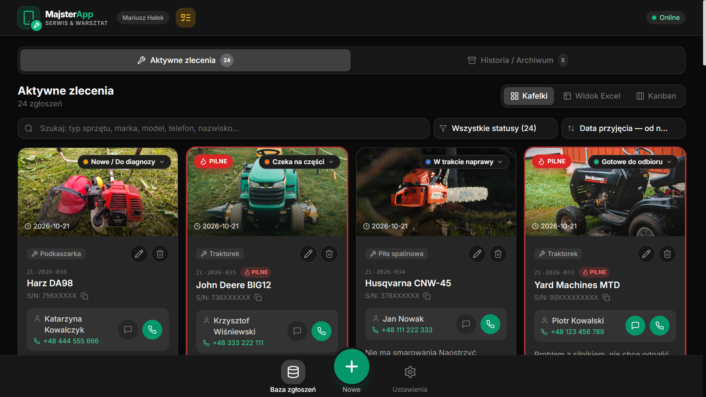The height and width of the screenshot is (397, 706).
Task: Click the MajsterApp logo icon
Action: click(29, 18)
